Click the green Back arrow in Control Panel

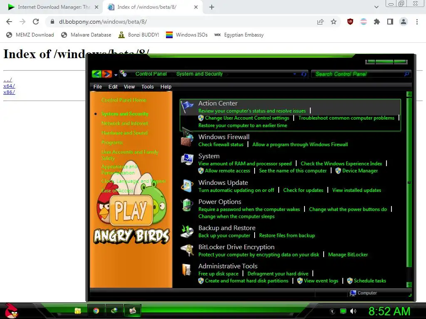tap(97, 74)
